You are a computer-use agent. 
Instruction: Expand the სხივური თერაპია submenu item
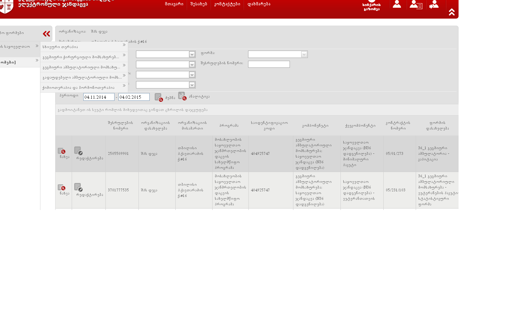(x=84, y=47)
